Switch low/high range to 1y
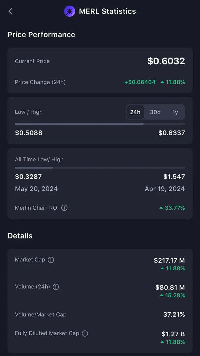The image size is (200, 356). coord(175,112)
